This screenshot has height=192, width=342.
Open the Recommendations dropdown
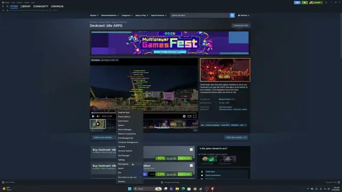pyautogui.click(x=110, y=15)
